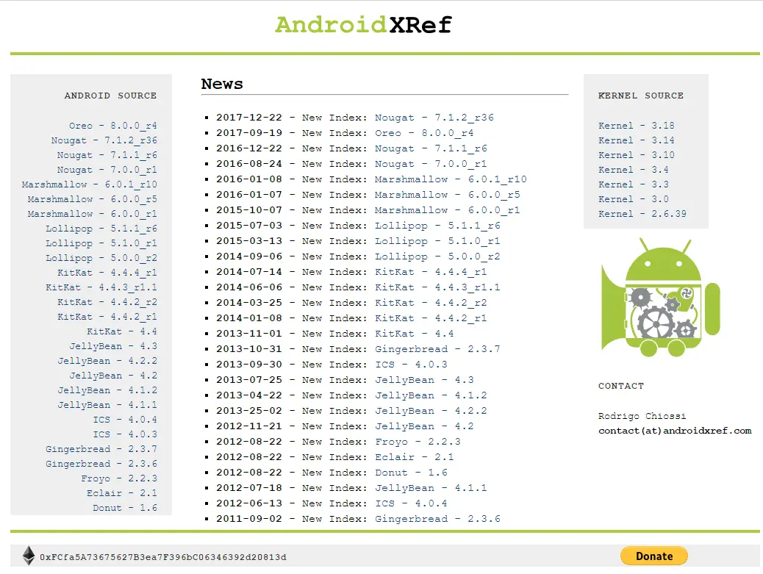Click news link KitKat - 4.4.4_r1 dated 2014-07-14

pyautogui.click(x=431, y=272)
